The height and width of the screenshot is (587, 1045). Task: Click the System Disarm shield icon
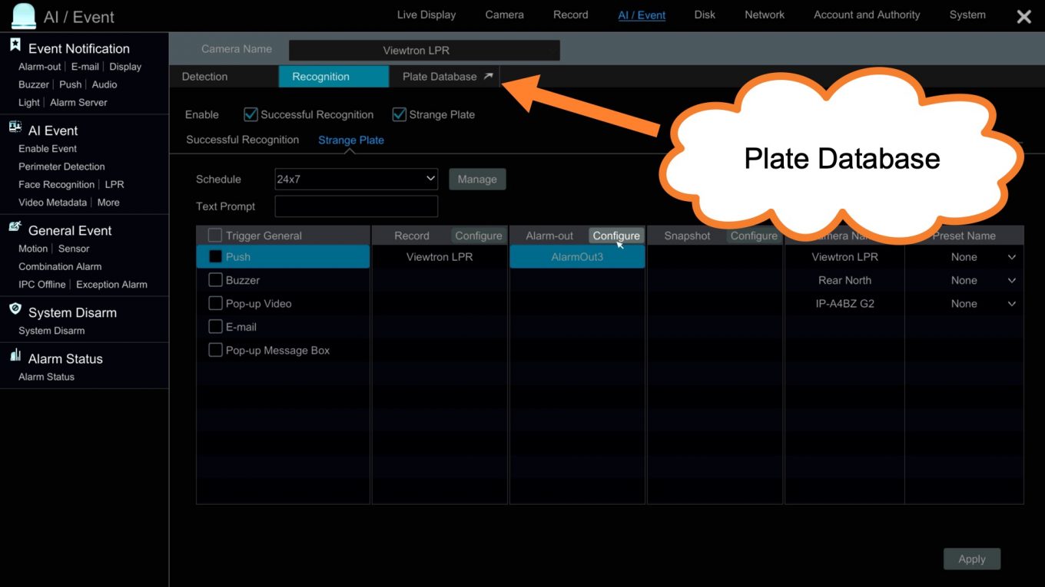coord(15,309)
